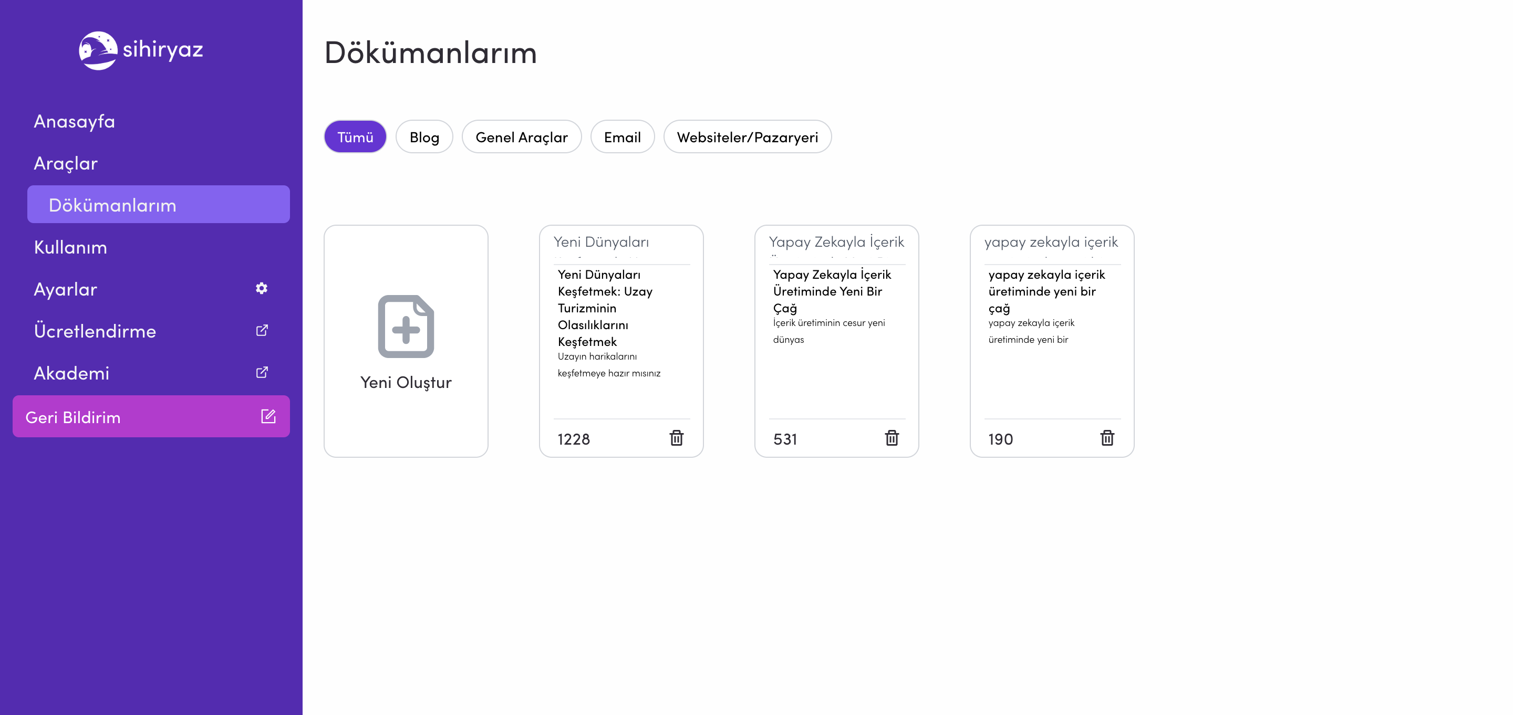
Task: Click the word count 190
Action: coord(1001,439)
